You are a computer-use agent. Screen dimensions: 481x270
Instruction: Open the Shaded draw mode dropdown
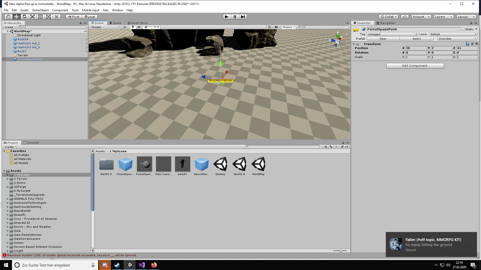105,27
